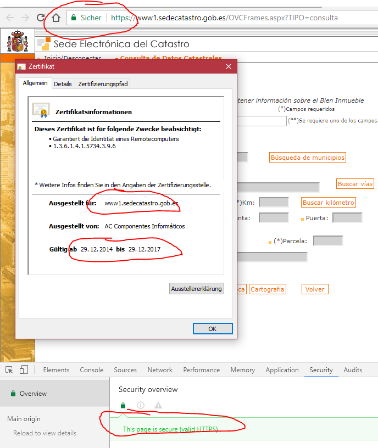The image size is (378, 448).
Task: Focus the Parcela input field
Action: tap(328, 241)
